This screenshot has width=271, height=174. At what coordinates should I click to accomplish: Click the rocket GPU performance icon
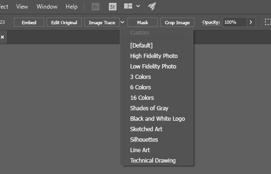click(152, 6)
